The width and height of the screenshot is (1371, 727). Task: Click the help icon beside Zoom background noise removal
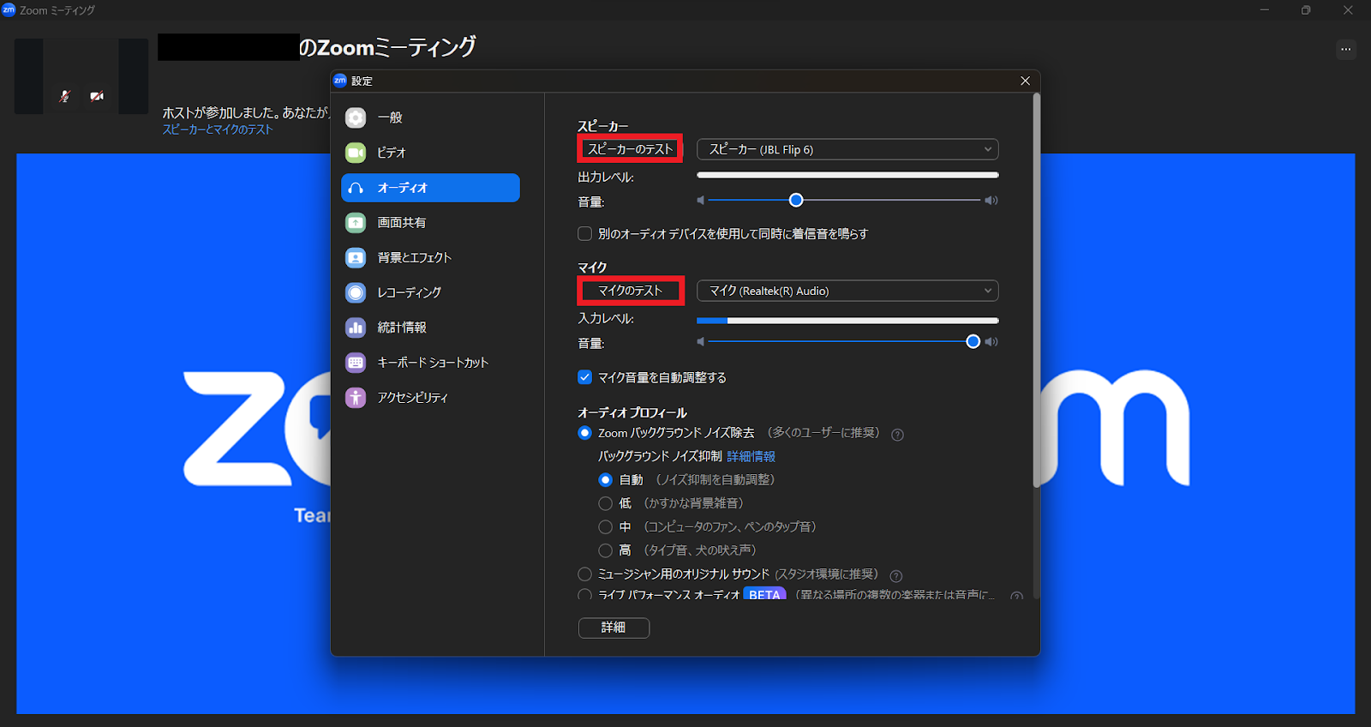tap(897, 435)
